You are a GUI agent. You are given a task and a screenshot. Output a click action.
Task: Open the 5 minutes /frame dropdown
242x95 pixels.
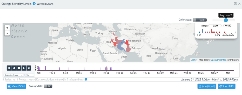(14, 75)
